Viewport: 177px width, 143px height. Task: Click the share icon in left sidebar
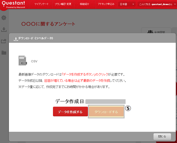[4, 41]
